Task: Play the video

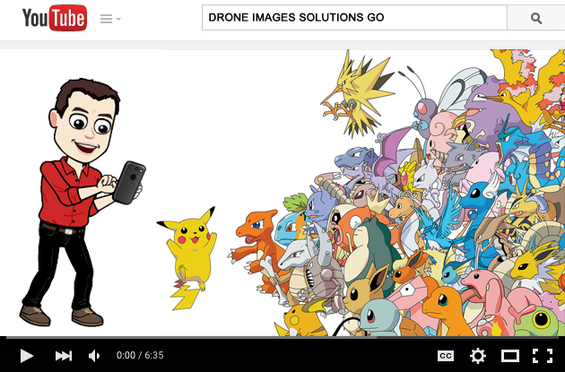Action: coord(26,356)
